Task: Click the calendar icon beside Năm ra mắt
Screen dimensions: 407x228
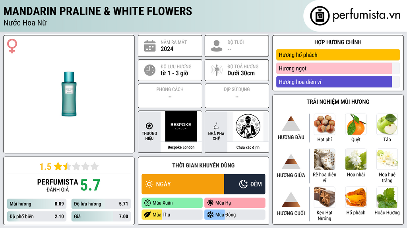Action: pos(150,46)
